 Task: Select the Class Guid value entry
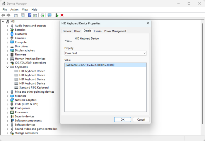click(x=90, y=65)
